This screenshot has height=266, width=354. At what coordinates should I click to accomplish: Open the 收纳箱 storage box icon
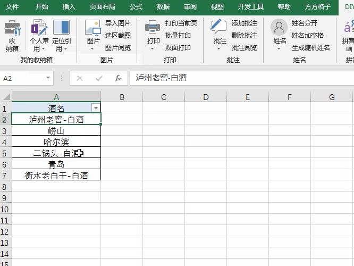coord(12,28)
